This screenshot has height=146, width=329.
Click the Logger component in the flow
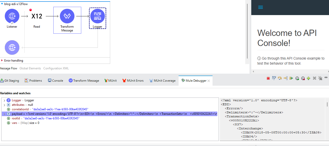point(97,16)
